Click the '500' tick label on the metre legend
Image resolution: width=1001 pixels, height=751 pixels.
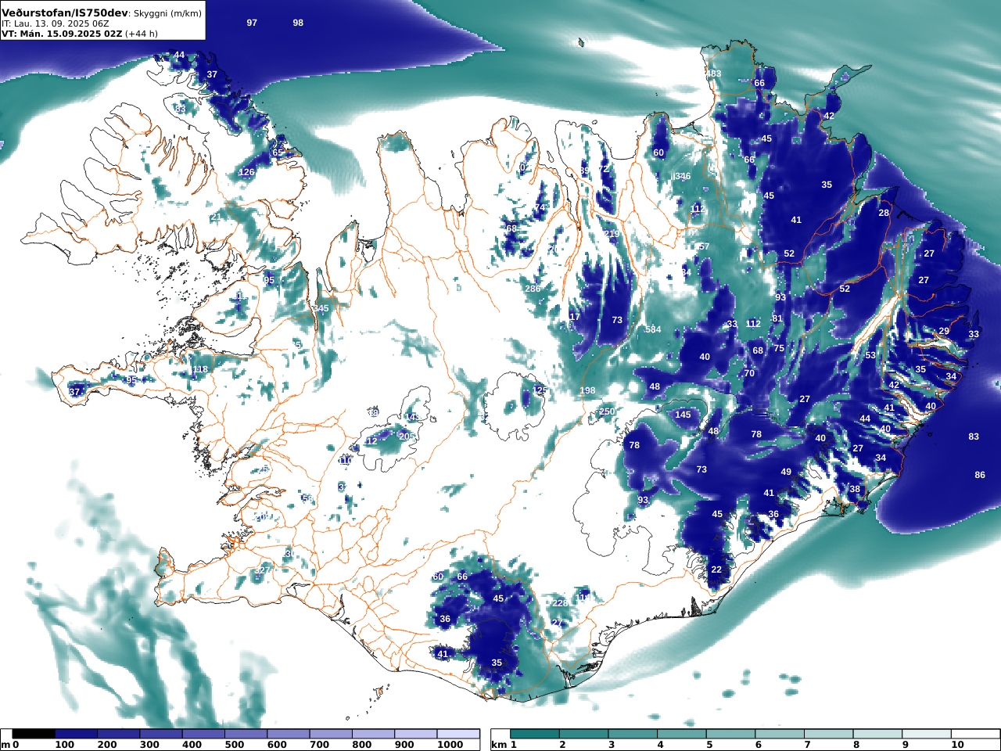235,745
